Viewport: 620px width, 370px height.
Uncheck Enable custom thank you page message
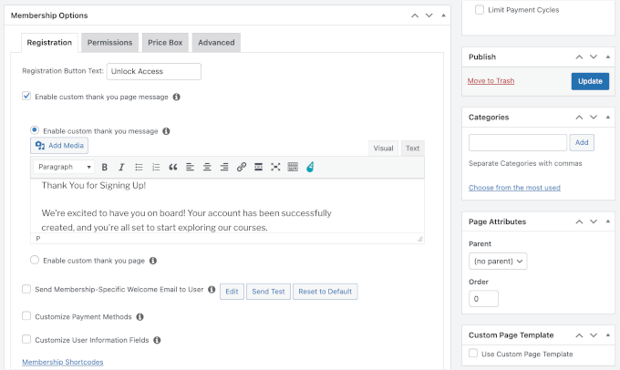pyautogui.click(x=26, y=96)
